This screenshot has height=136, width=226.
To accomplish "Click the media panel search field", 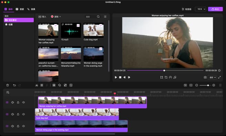I will tap(90, 17).
